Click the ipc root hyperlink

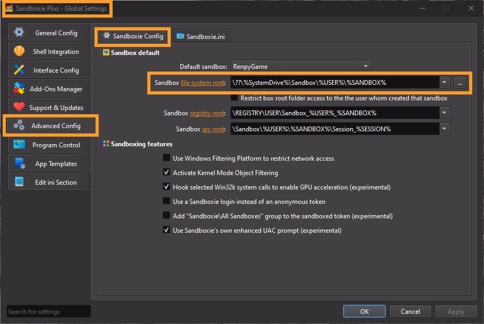click(214, 129)
